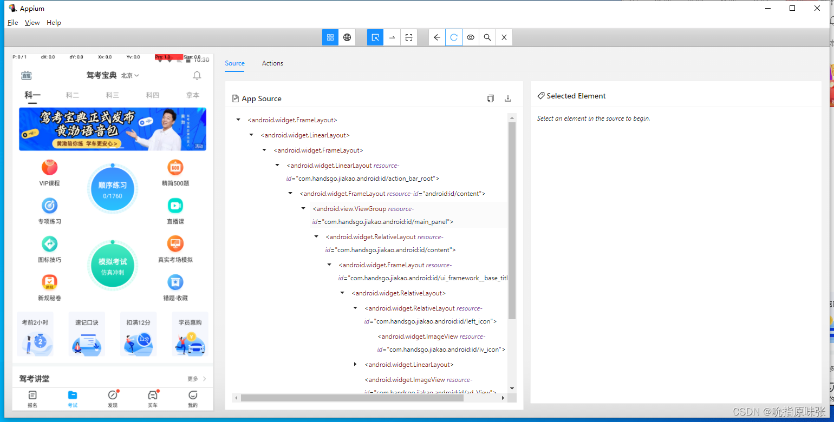Open the 北京 city dropdown
The width and height of the screenshot is (834, 422).
coord(130,75)
